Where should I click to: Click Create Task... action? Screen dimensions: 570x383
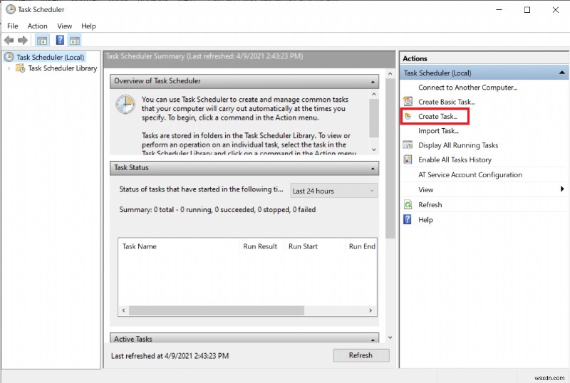pos(437,116)
